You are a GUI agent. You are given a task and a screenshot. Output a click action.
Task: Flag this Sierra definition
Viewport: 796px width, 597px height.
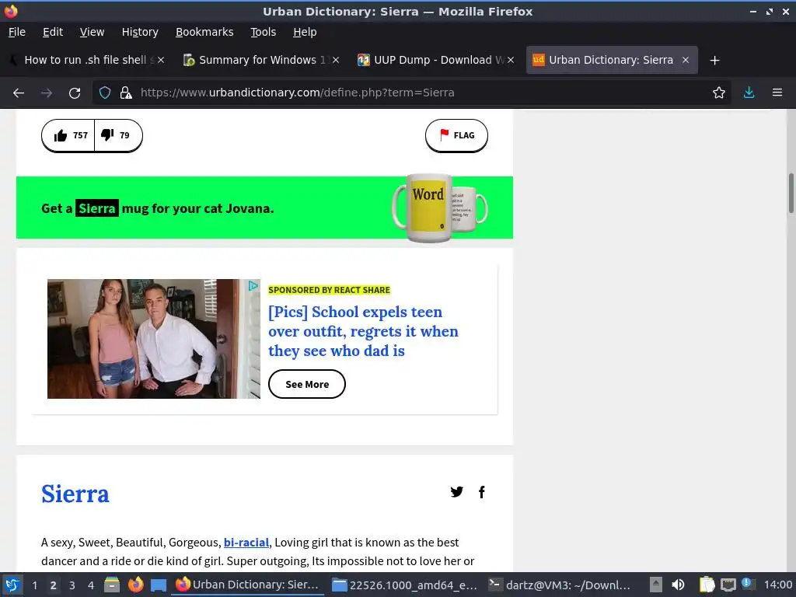coord(456,135)
